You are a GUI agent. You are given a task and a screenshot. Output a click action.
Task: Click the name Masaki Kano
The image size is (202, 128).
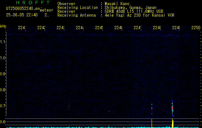117,4
